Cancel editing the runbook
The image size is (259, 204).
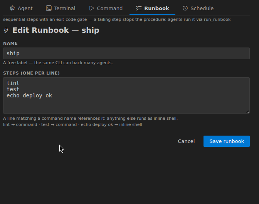click(186, 141)
